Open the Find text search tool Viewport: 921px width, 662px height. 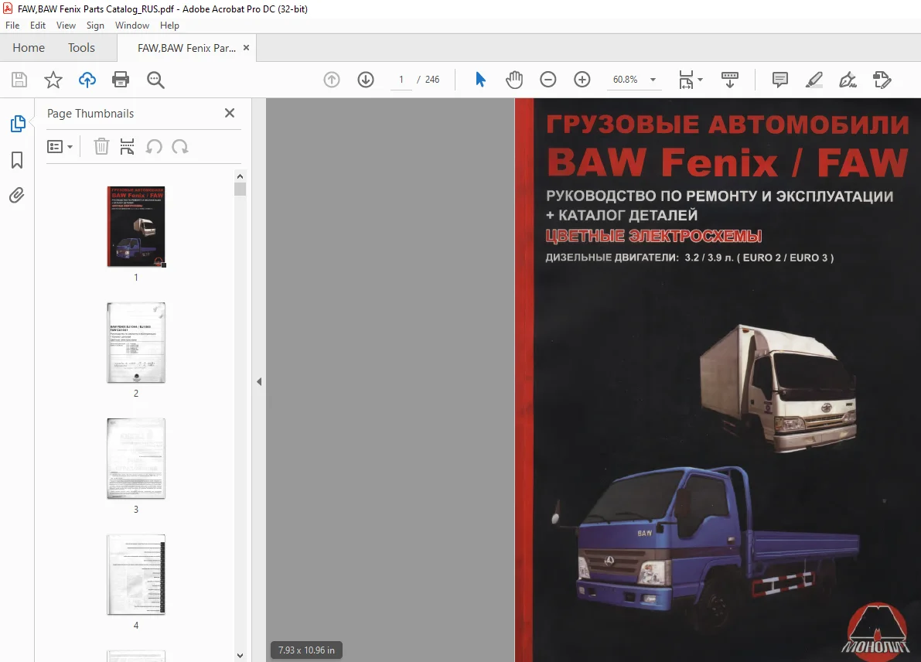pos(155,80)
